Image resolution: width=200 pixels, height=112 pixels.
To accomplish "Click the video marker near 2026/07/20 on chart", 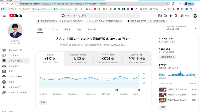I will [x=117, y=90].
